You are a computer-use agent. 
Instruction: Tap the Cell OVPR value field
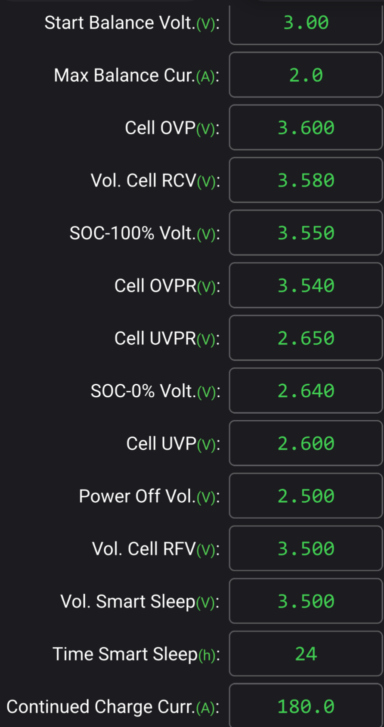tap(306, 286)
